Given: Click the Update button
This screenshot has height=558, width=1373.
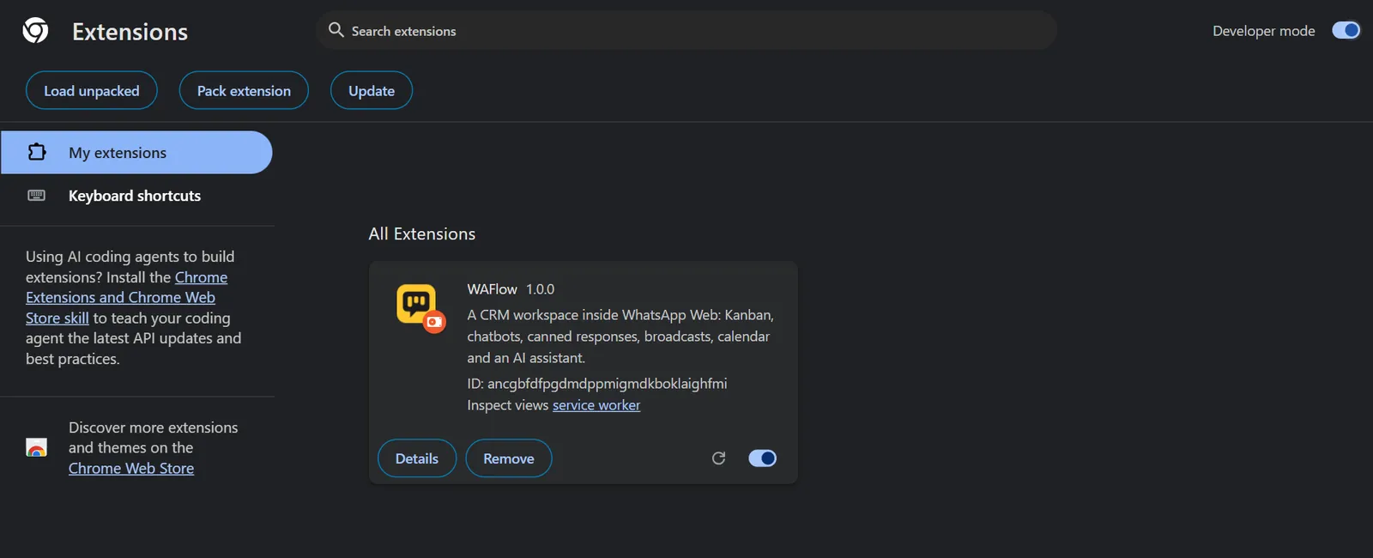Looking at the screenshot, I should 372,91.
